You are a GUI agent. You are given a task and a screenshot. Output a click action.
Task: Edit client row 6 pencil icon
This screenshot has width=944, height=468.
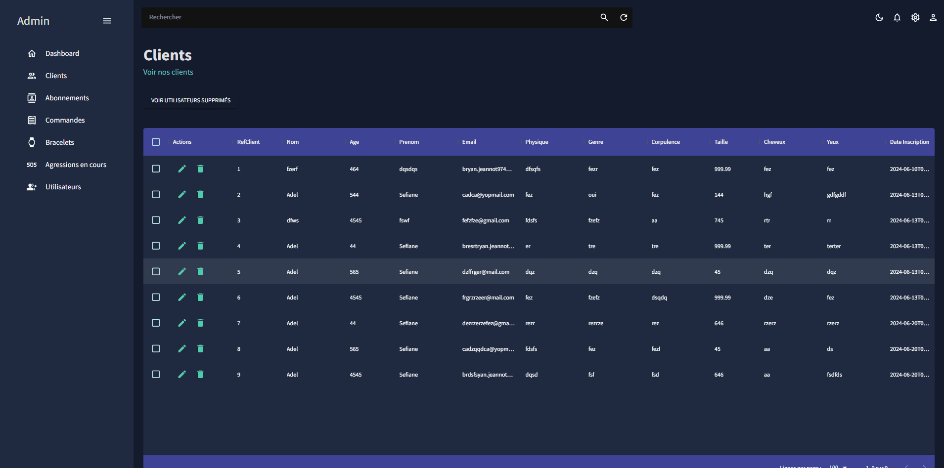(x=182, y=298)
